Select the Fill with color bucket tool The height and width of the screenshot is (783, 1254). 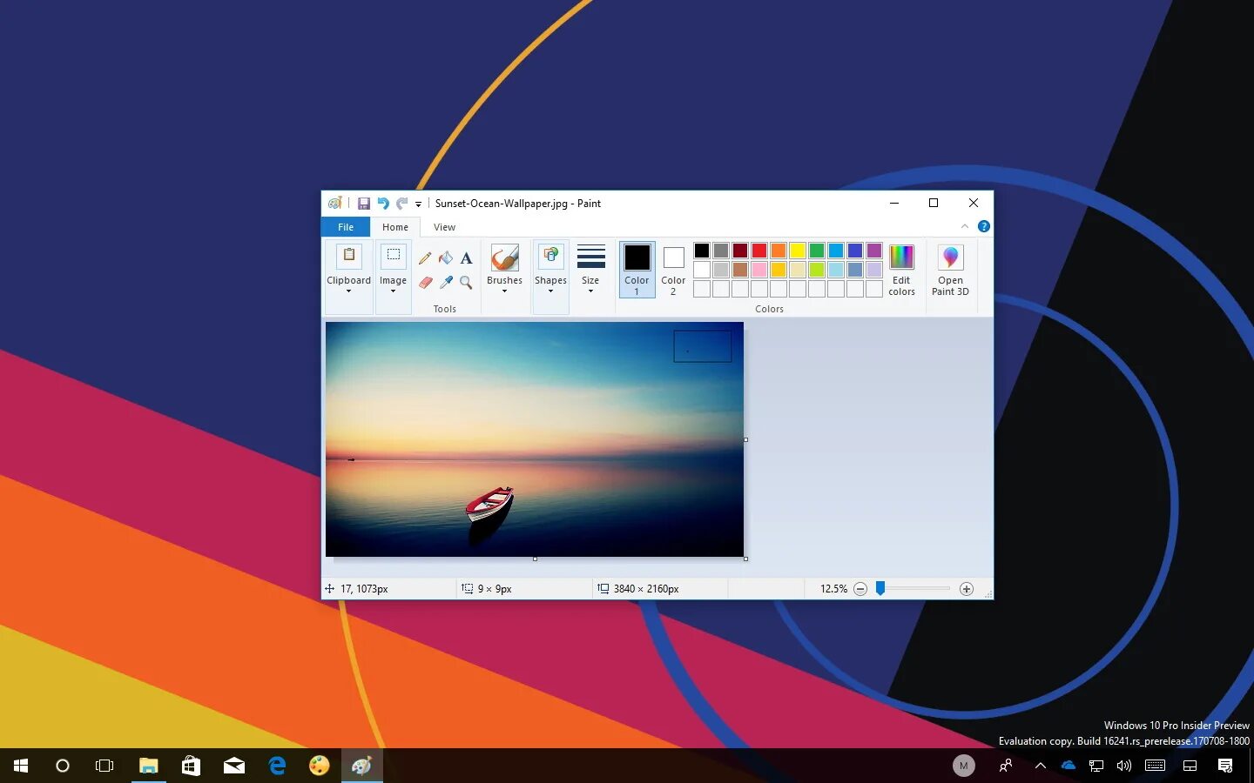[446, 258]
